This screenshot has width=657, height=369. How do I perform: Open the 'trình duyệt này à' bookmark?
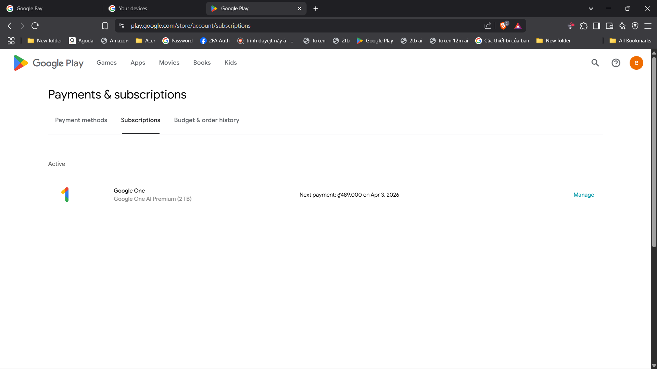click(265, 41)
